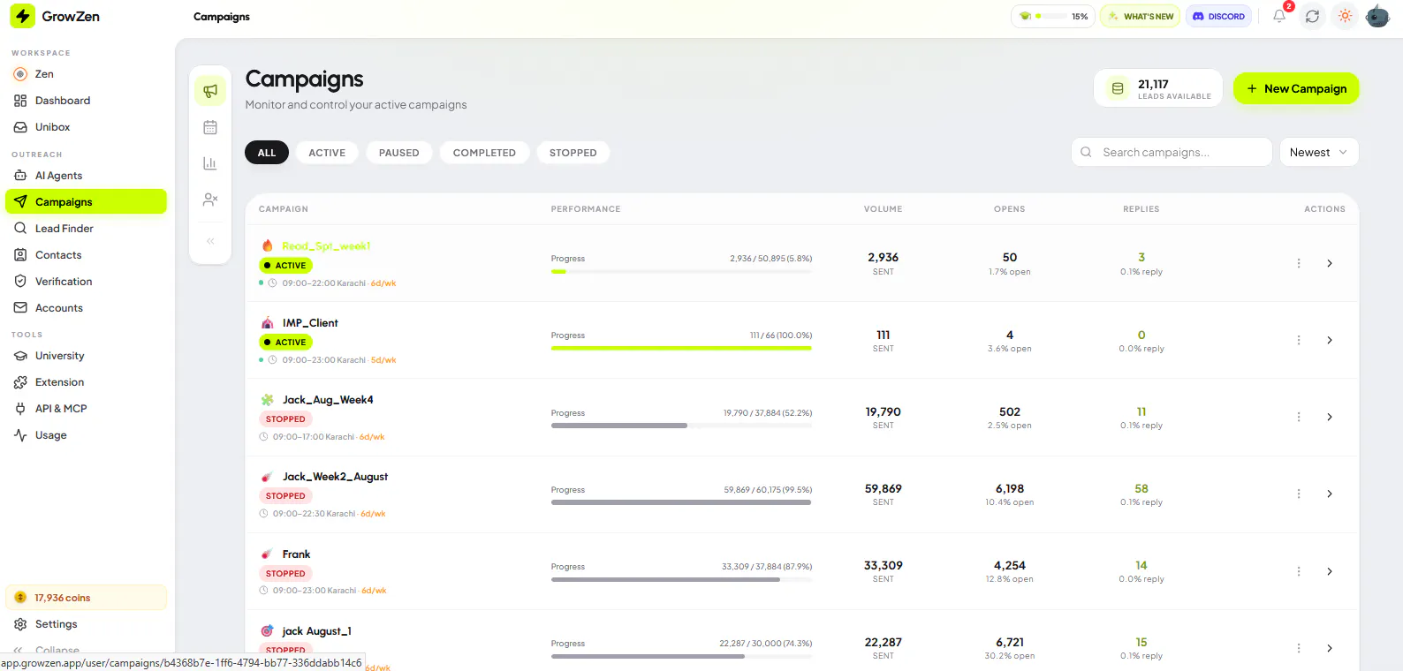Select Campaigns in sidebar
The height and width of the screenshot is (671, 1403).
86,202
